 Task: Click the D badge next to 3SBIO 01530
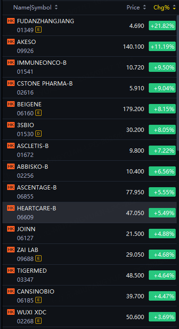click(x=38, y=134)
